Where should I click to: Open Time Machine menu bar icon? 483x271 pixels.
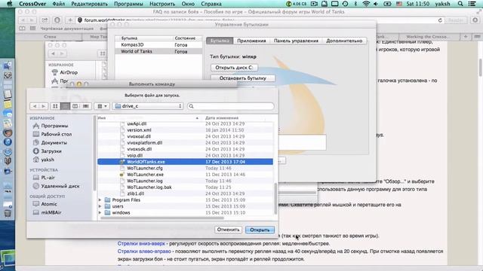point(346,4)
